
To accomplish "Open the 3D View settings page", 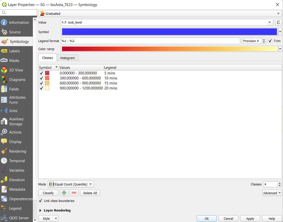I will coord(16,70).
